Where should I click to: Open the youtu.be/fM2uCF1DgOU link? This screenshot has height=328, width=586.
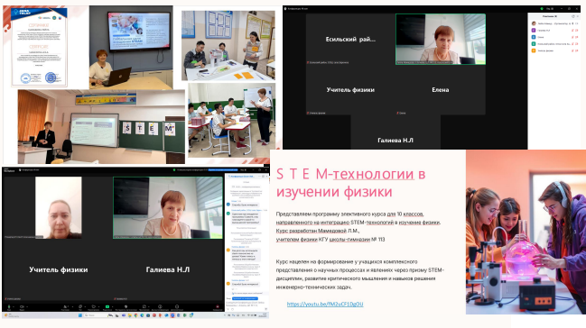click(325, 304)
